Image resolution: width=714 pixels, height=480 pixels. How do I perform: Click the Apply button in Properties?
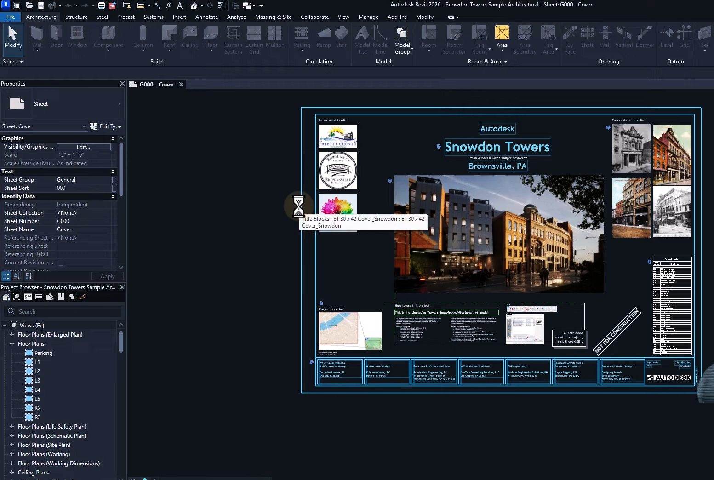coord(108,276)
